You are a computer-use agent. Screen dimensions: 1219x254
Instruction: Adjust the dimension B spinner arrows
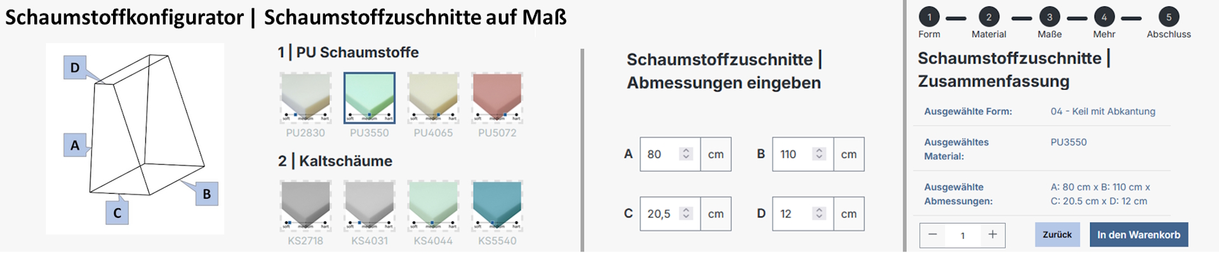(x=819, y=154)
